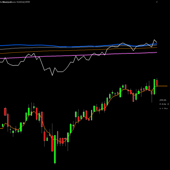Select the last red candlestick on the chart
The width and height of the screenshot is (170, 170).
[157, 83]
